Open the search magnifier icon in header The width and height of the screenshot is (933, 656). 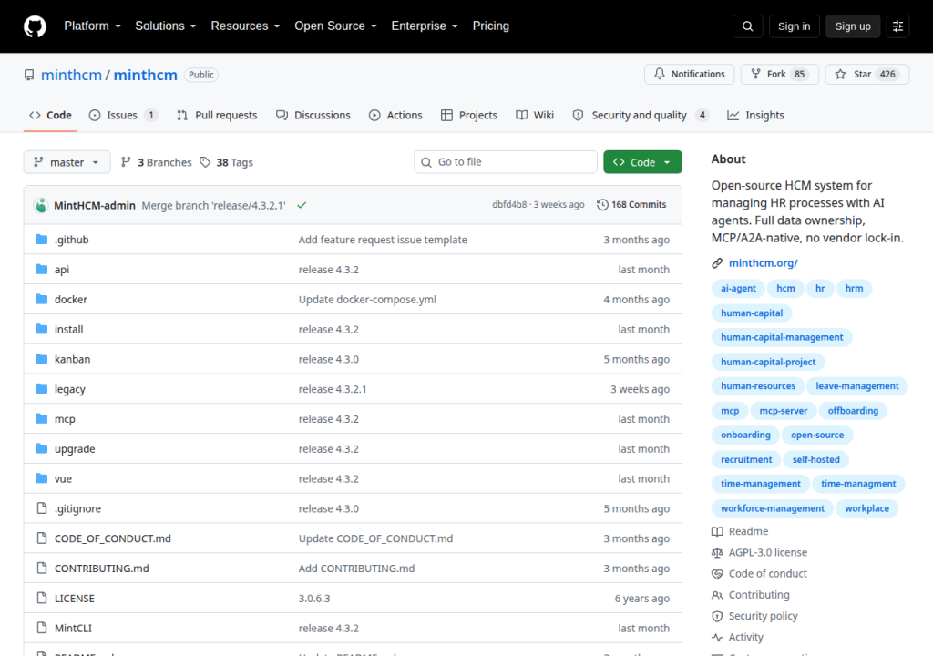[747, 26]
